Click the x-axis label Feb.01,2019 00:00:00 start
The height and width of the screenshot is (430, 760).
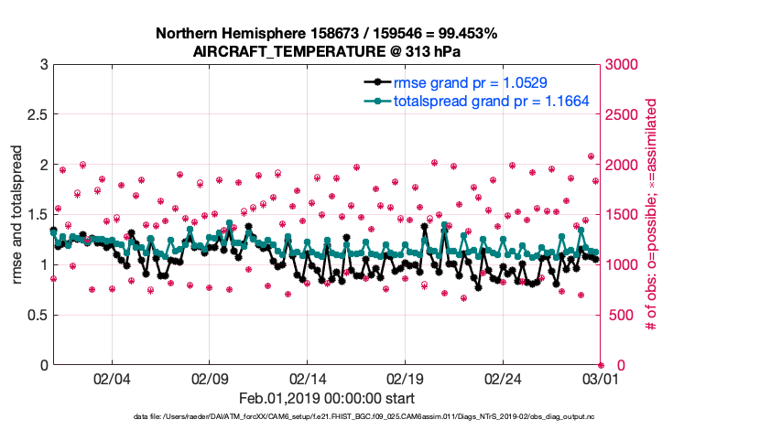[x=327, y=399]
